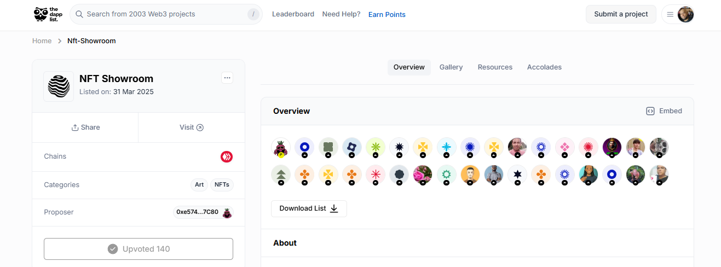Image resolution: width=721 pixels, height=267 pixels.
Task: Open the green stacked triangles tree avatar
Action: pos(281,175)
